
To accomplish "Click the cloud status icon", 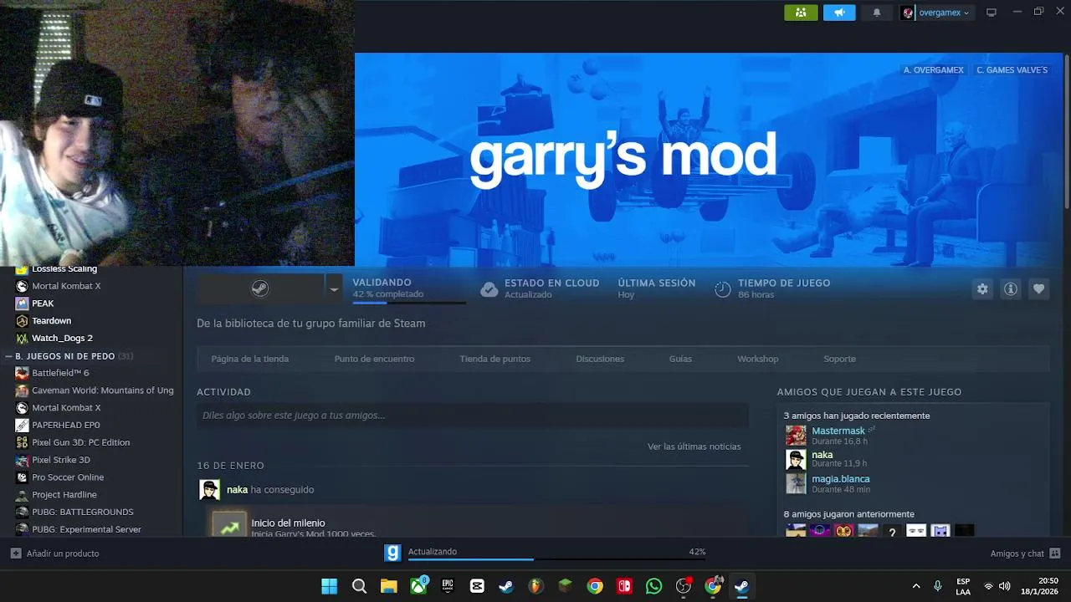I will click(x=489, y=289).
